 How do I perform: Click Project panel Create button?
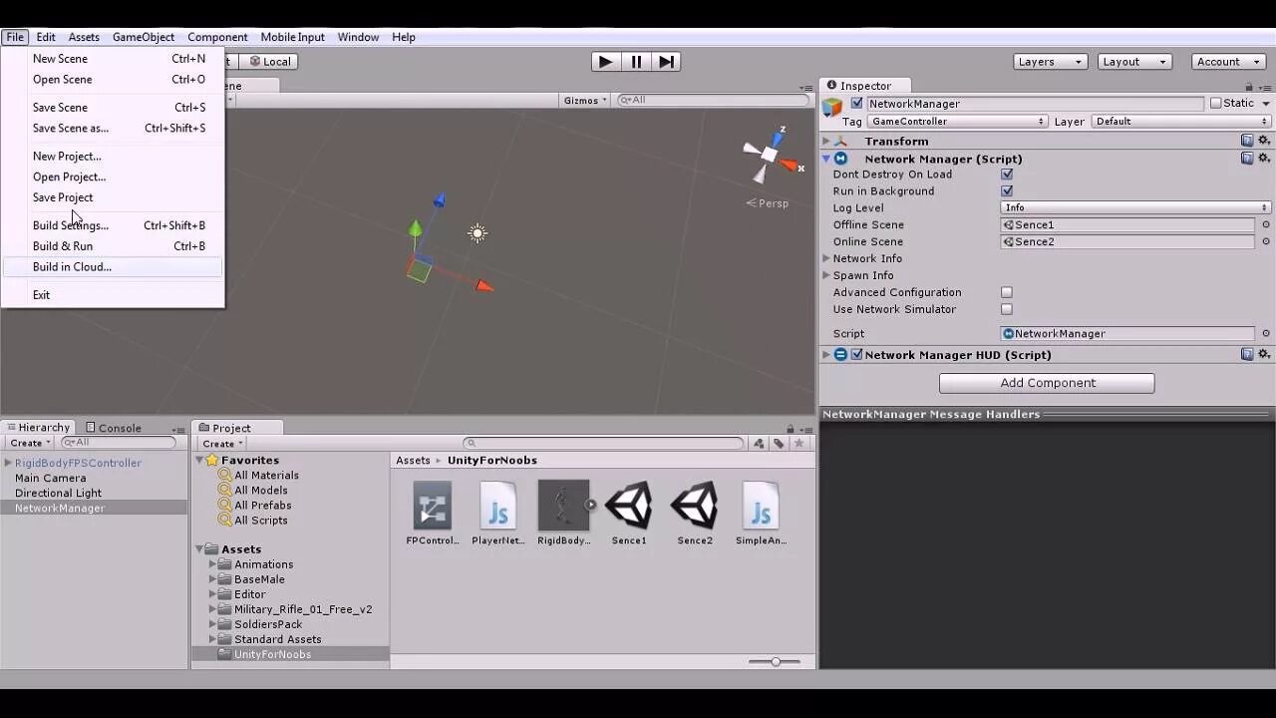(x=222, y=444)
